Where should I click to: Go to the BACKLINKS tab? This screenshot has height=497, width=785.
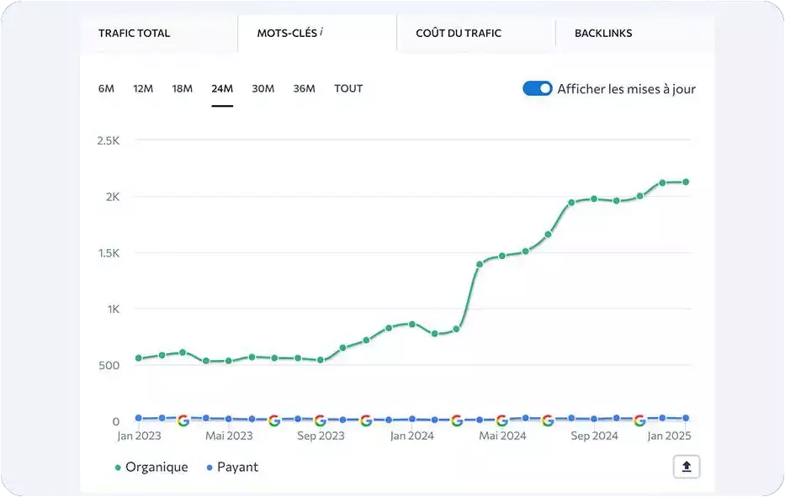pyautogui.click(x=603, y=34)
